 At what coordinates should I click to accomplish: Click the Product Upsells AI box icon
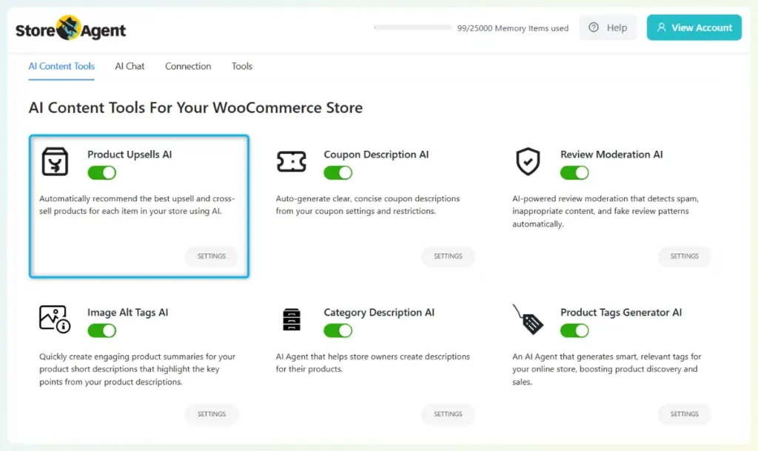coord(55,161)
